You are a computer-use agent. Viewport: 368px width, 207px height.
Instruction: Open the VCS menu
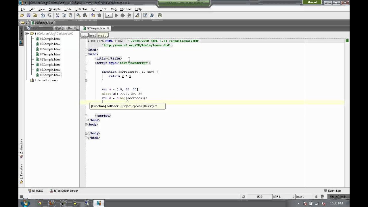pos(114,9)
